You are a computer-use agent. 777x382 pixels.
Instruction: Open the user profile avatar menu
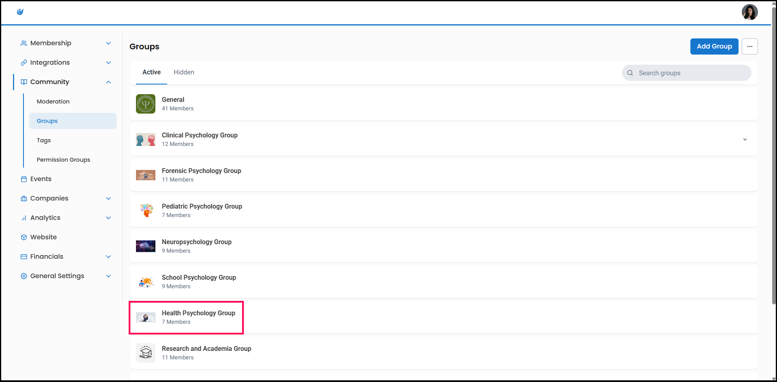(x=749, y=12)
